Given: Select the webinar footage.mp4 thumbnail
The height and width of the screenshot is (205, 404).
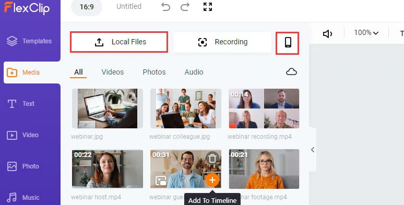Looking at the screenshot, I should (264, 169).
